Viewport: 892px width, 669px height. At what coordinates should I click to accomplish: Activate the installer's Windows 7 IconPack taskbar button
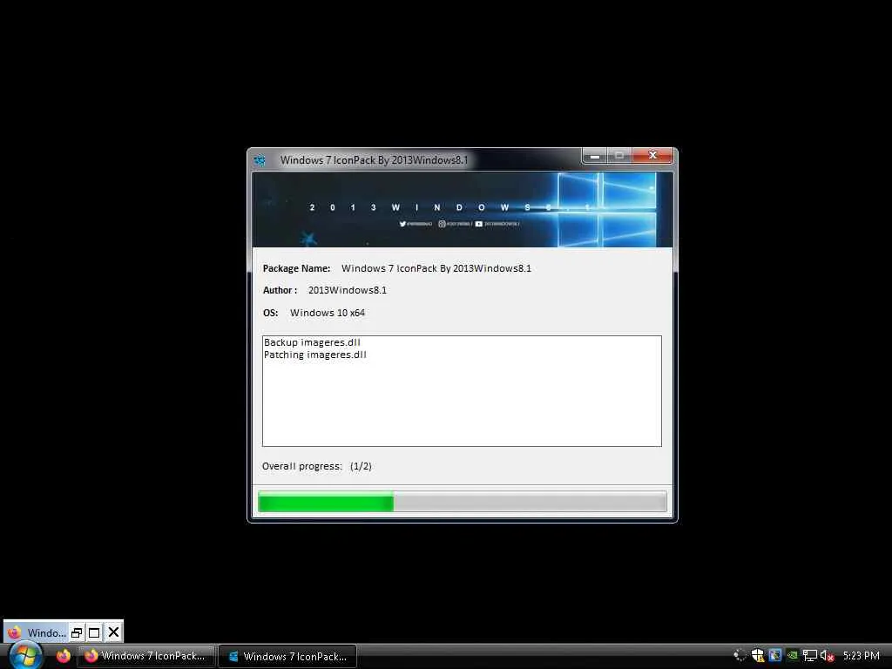(x=287, y=656)
